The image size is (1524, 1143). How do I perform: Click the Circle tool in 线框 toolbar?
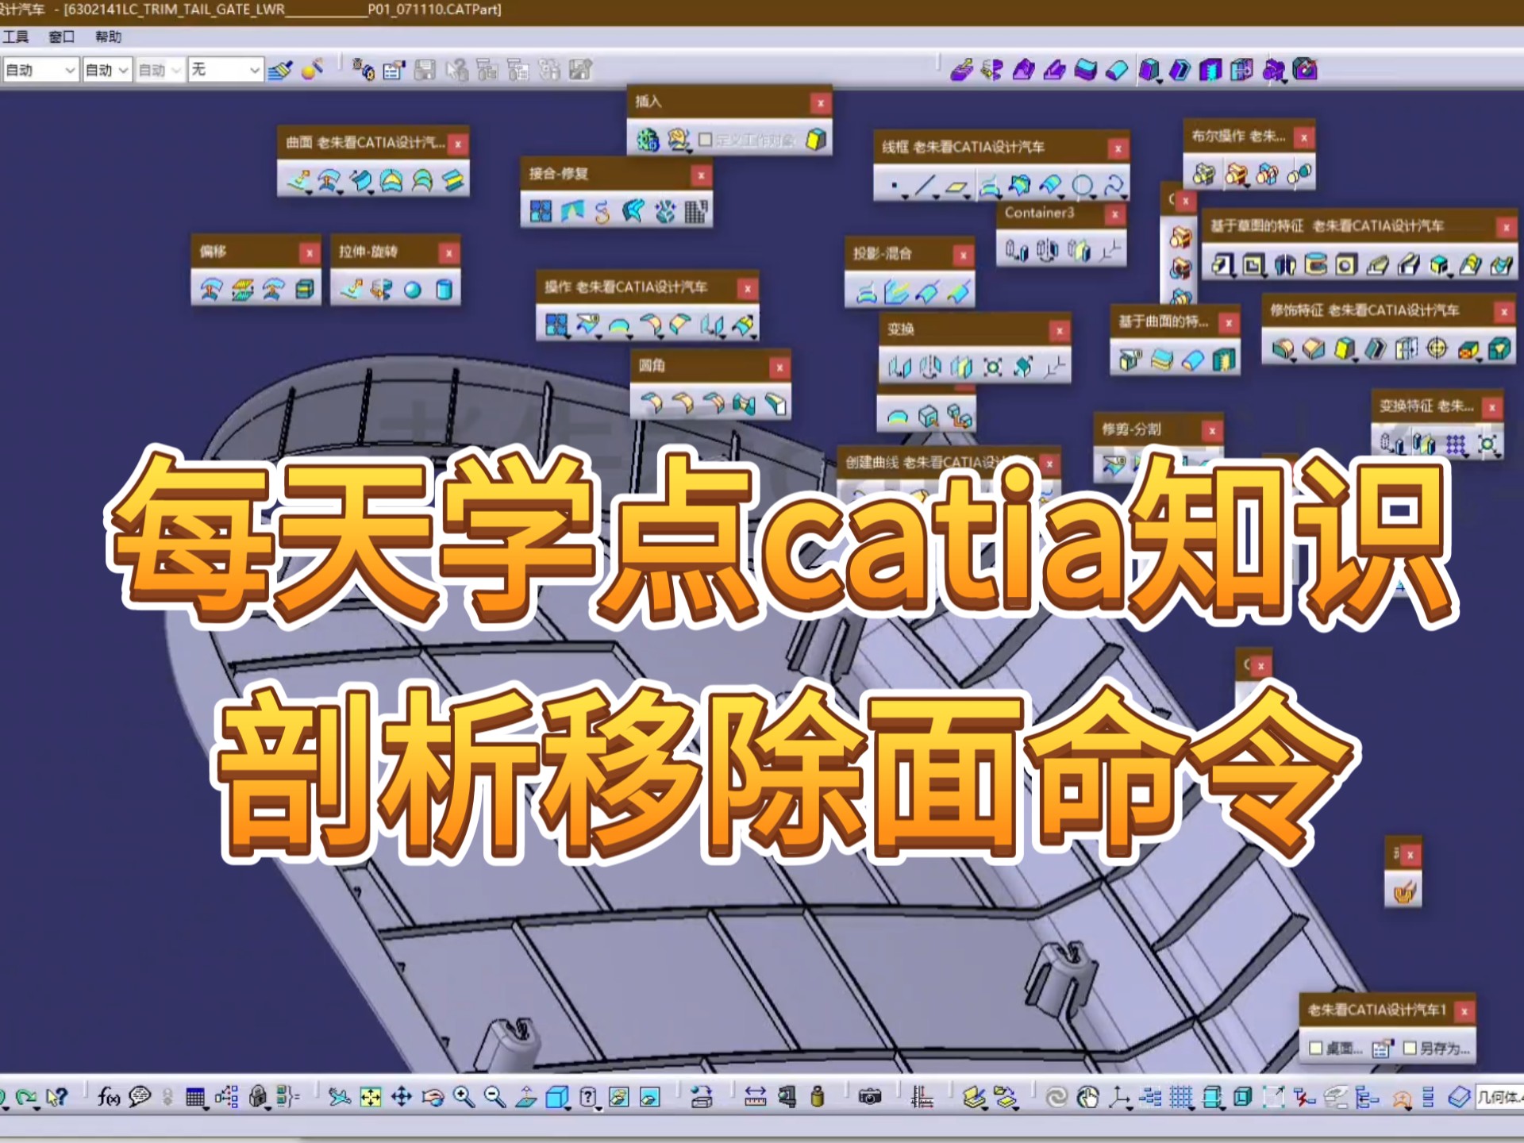pyautogui.click(x=1082, y=187)
